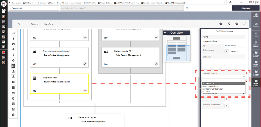Choose Asset Integration option
261x127 pixels.
pos(223,86)
